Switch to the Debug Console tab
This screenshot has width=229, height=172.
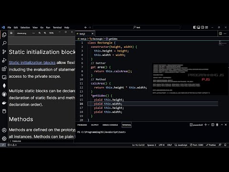110,125
